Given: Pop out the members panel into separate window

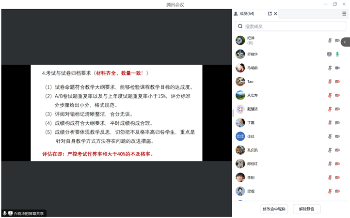Looking at the screenshot, I should point(270,14).
